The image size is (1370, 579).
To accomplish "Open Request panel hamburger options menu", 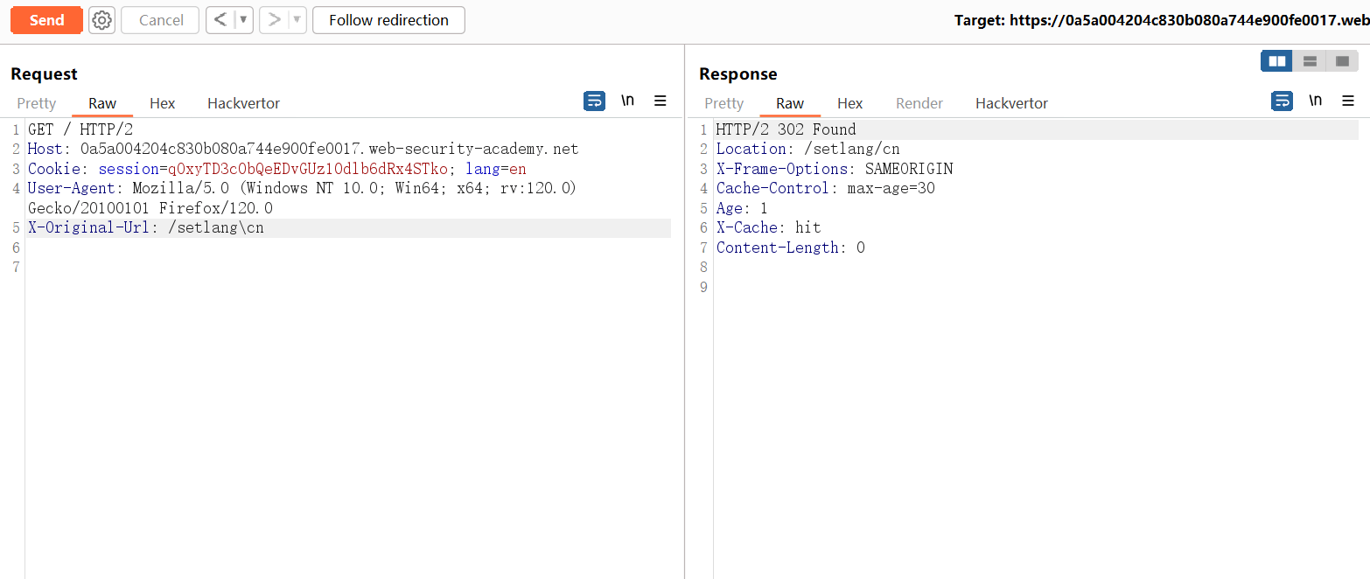I will (x=661, y=101).
